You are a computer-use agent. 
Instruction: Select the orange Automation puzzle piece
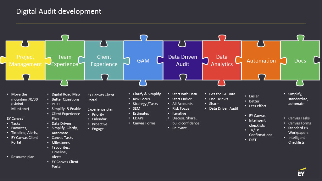pos(261,60)
